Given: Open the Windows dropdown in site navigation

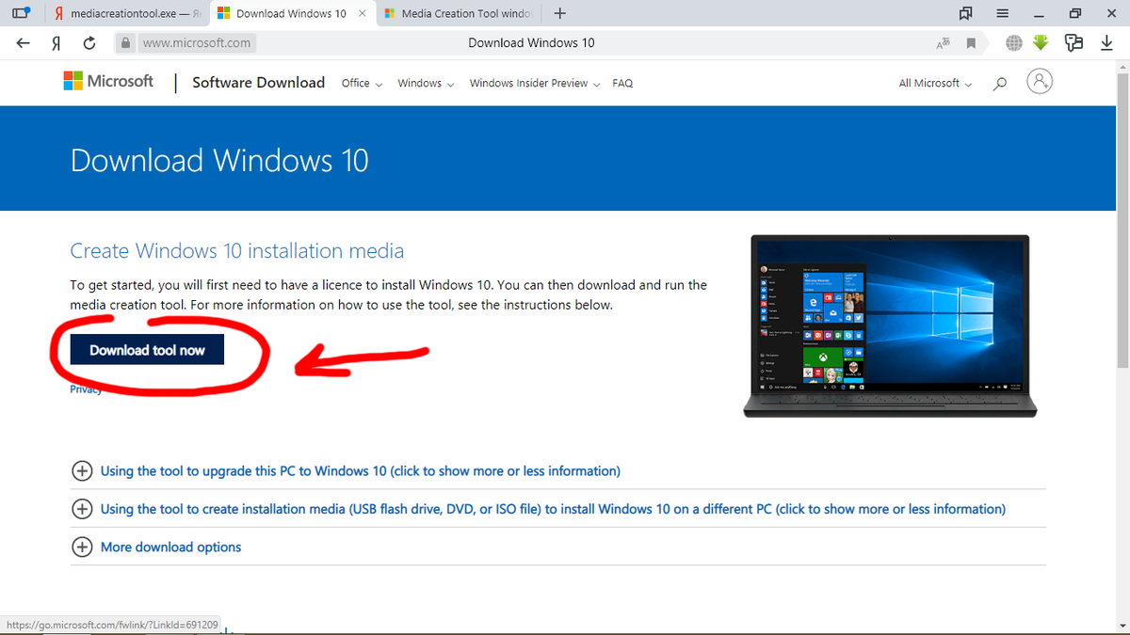Looking at the screenshot, I should tap(426, 83).
